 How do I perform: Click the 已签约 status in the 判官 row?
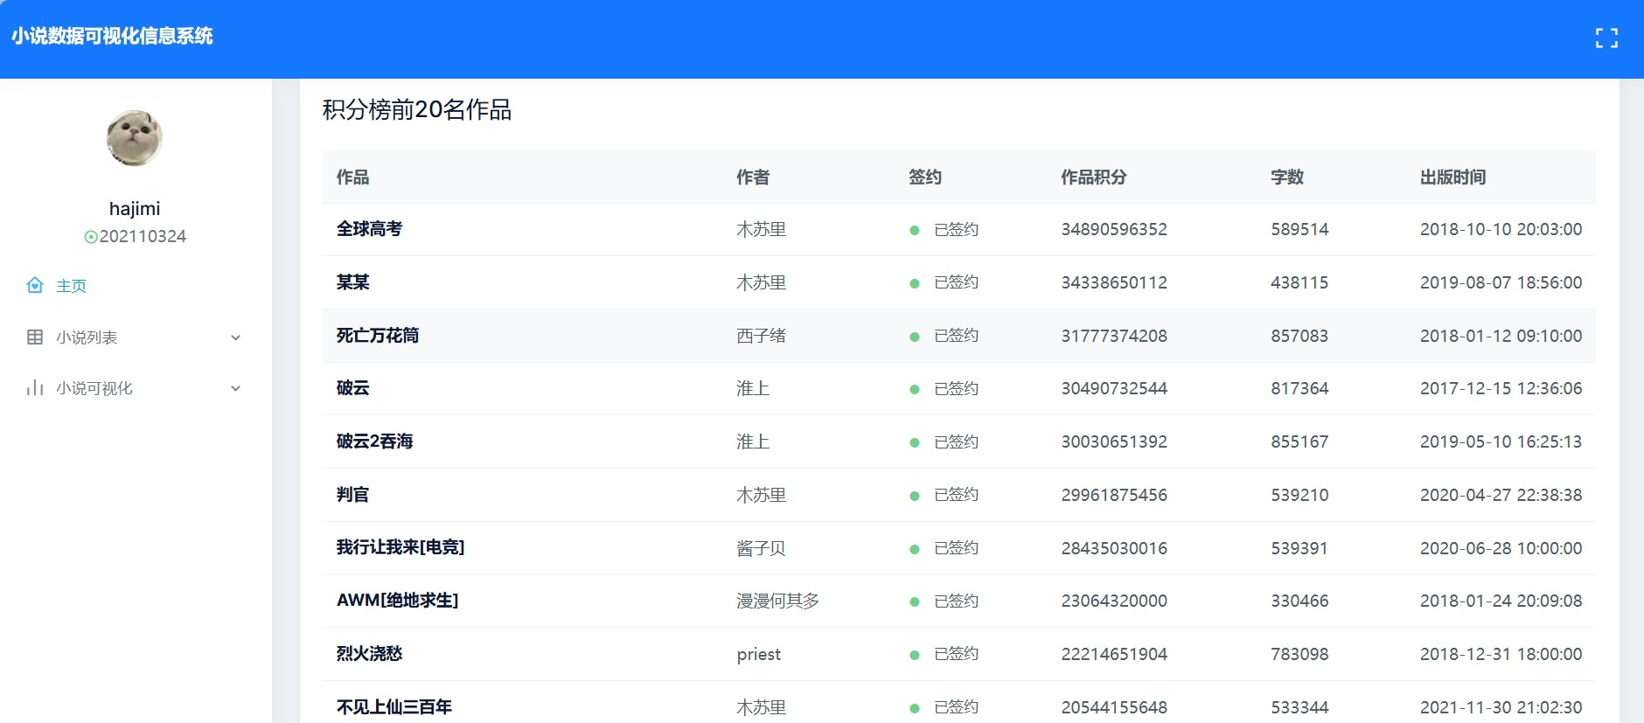[x=957, y=495]
